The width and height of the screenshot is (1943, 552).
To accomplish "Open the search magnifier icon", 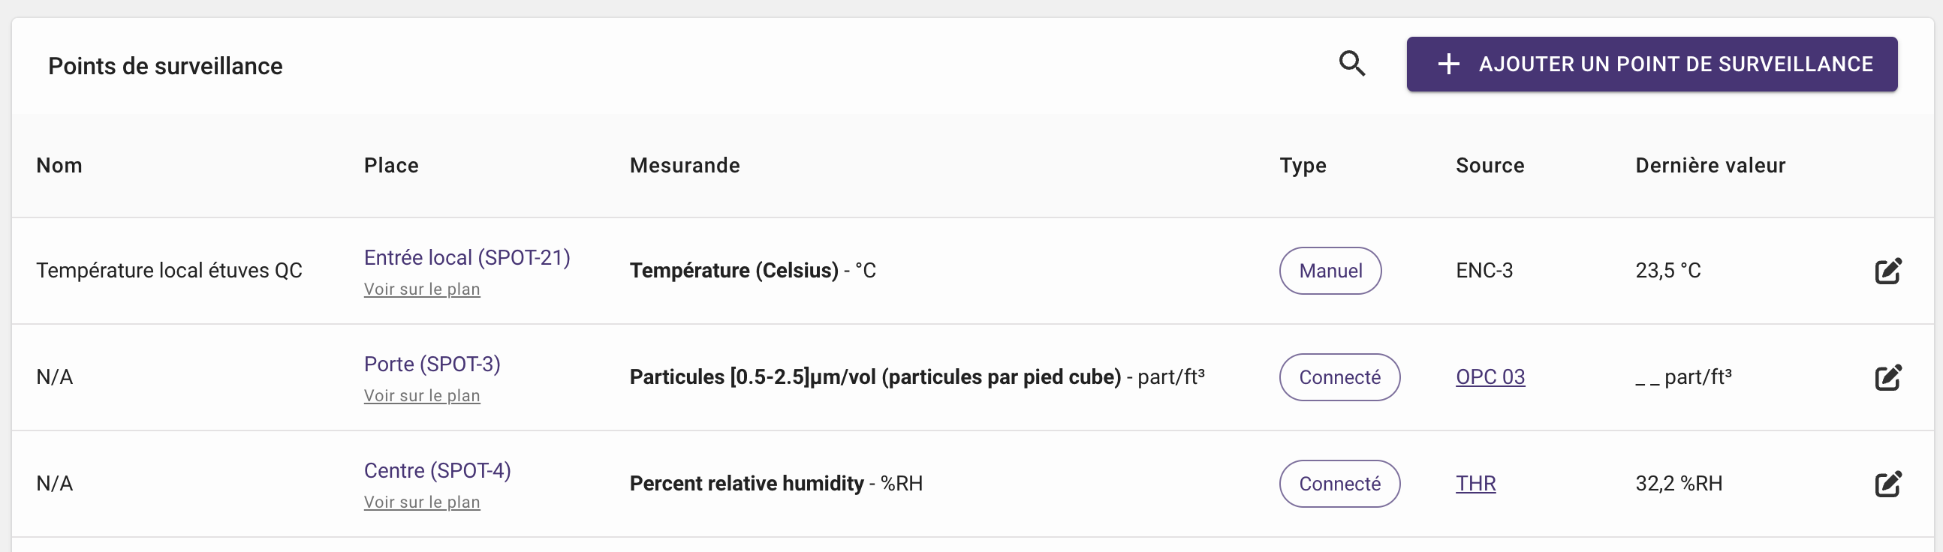I will pyautogui.click(x=1351, y=64).
